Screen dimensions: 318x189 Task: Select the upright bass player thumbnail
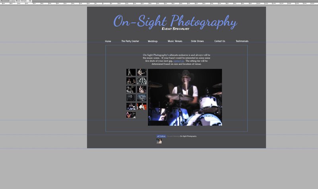tap(142, 89)
